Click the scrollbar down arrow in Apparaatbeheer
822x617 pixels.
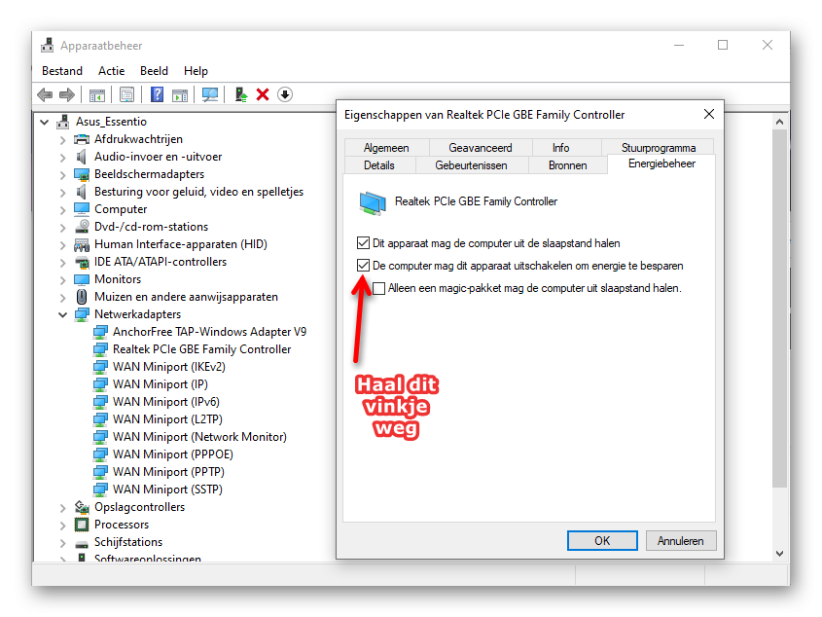[x=779, y=553]
